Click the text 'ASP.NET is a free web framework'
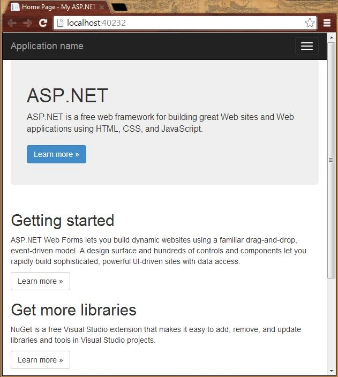Viewport: 338px width, 377px height. pos(91,117)
